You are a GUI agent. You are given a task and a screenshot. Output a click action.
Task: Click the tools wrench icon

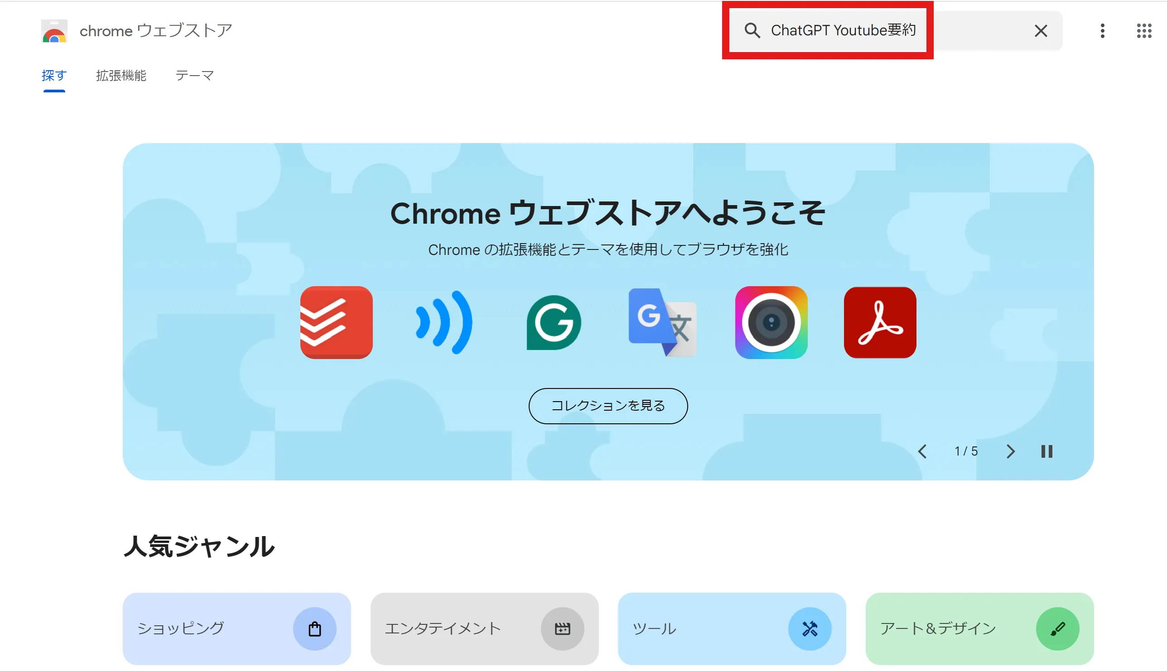(x=810, y=628)
